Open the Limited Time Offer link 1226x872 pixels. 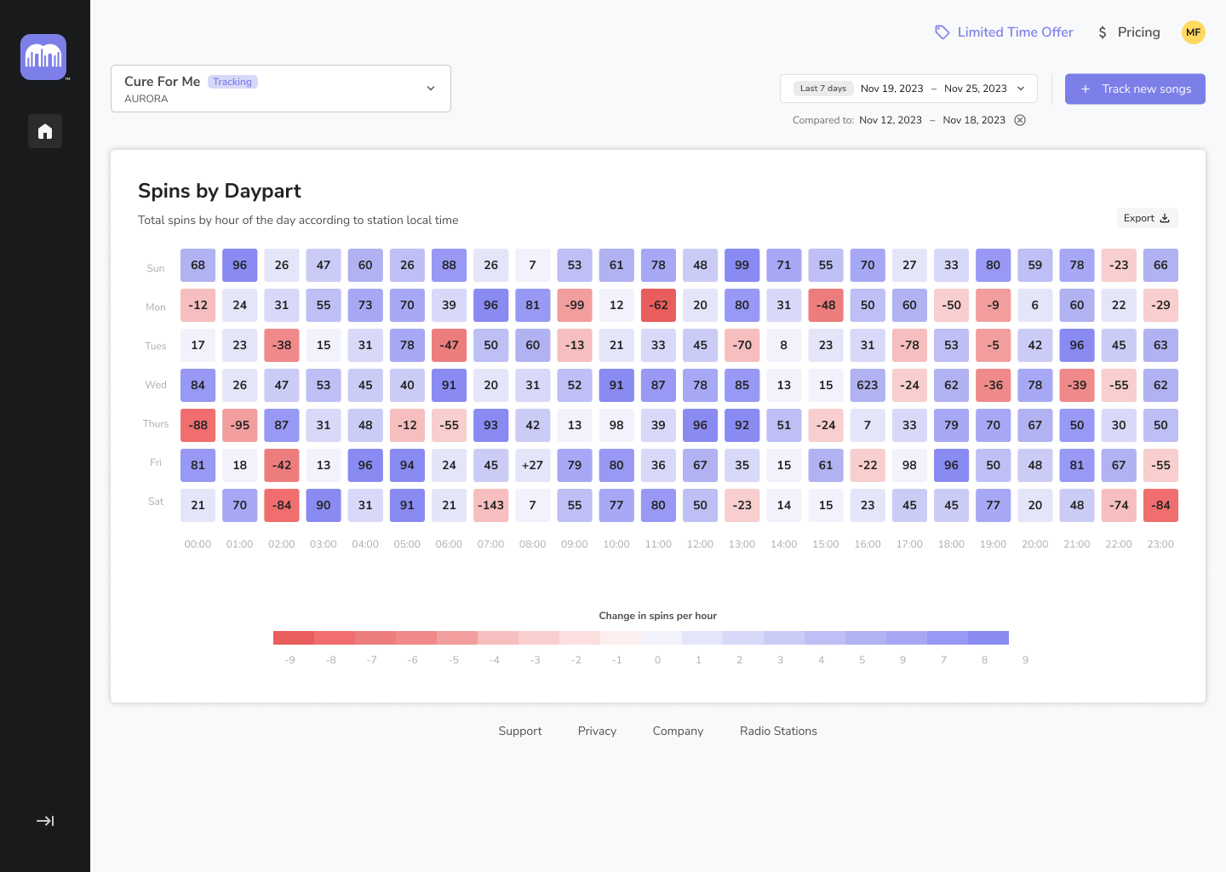1015,32
